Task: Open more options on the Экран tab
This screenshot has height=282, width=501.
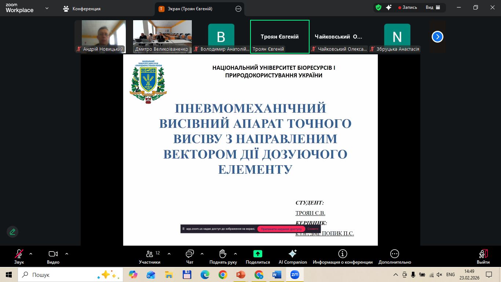Action: (238, 9)
